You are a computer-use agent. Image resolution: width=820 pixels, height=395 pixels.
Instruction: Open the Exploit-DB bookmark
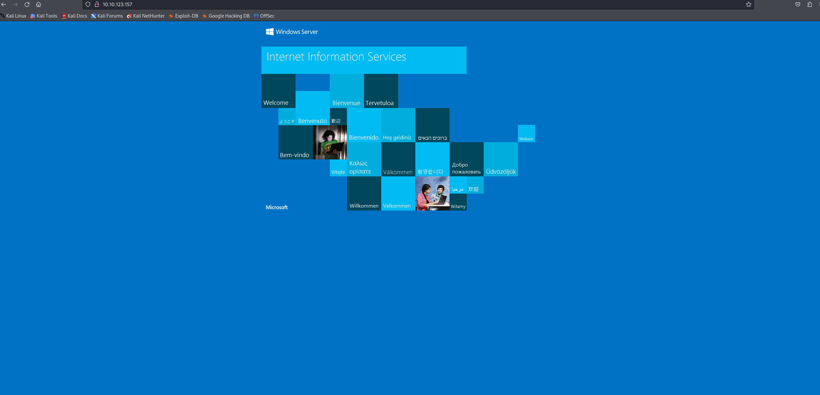point(184,16)
